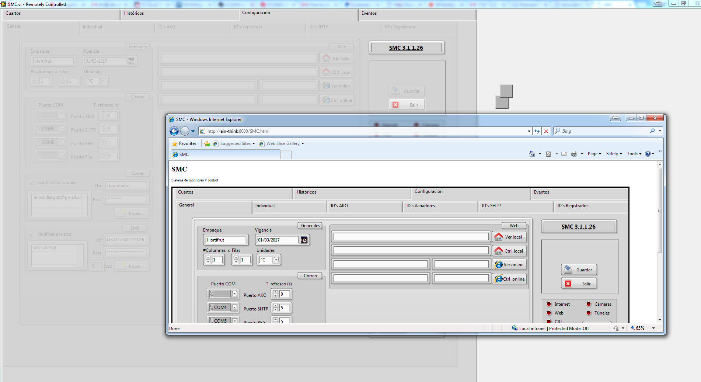The image size is (701, 382).
Task: Increment Puerto SHTP refresh time stepper
Action: [275, 306]
